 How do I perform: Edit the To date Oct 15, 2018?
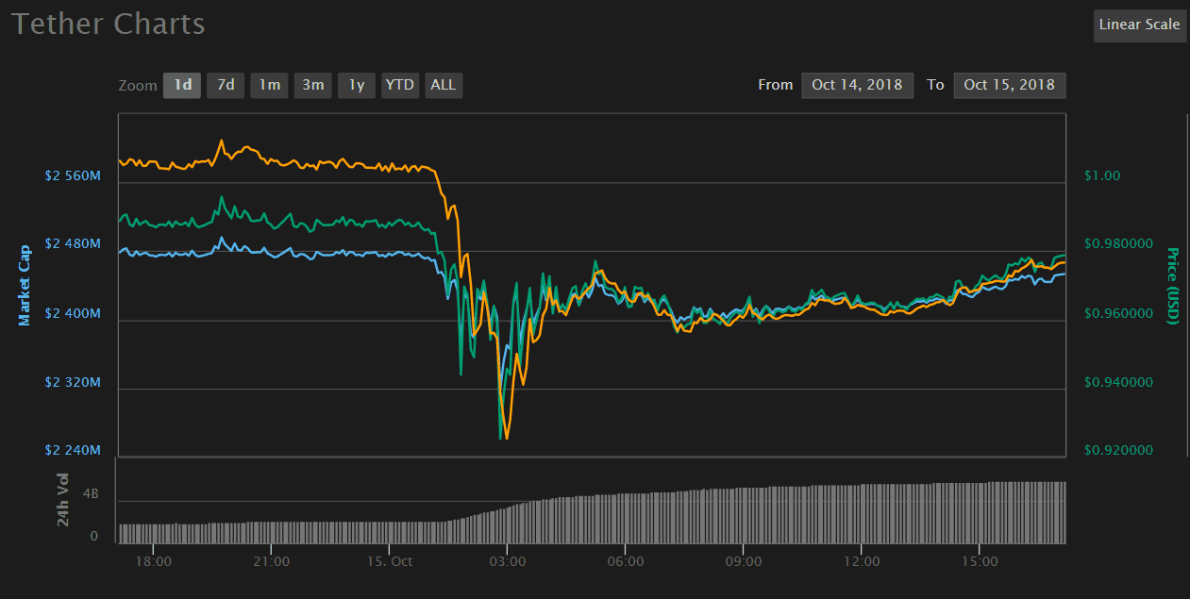coord(1010,85)
